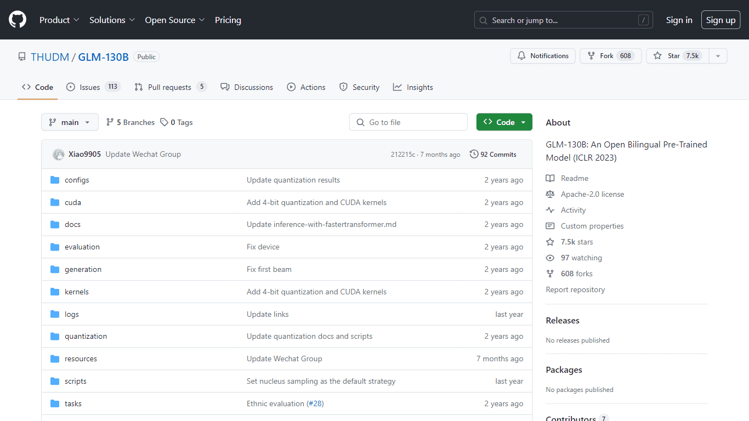The height and width of the screenshot is (421, 749).
Task: Open the 7.5k stars link in About
Action: 577,242
